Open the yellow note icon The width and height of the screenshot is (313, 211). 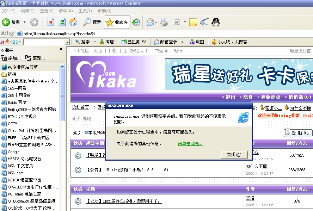193,22
